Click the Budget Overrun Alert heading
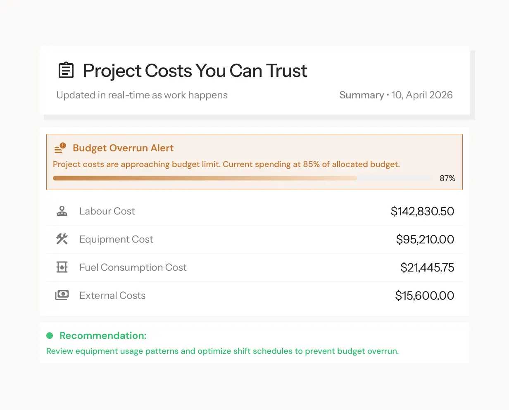 click(123, 148)
